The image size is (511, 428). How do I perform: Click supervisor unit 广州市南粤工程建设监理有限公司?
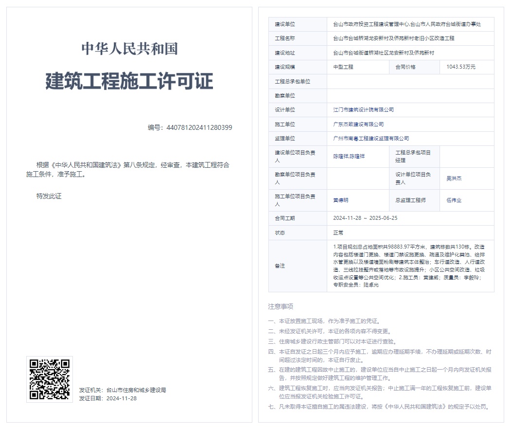click(371, 139)
